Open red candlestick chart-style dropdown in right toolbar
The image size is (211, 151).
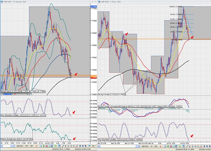[x=161, y=146]
